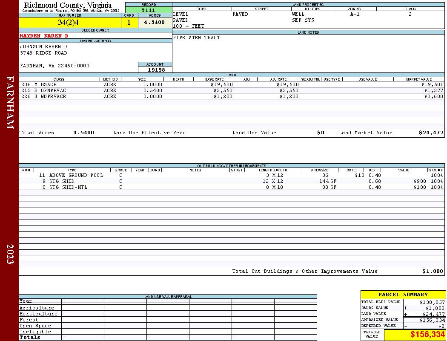Image resolution: width=447 pixels, height=341 pixels.
Task: Click the WELL utilities entry
Action: click(298, 14)
